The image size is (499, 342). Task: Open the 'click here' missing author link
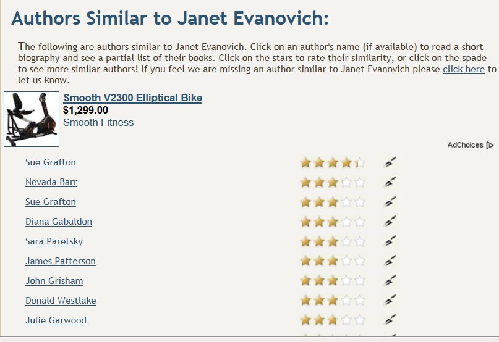(x=463, y=70)
